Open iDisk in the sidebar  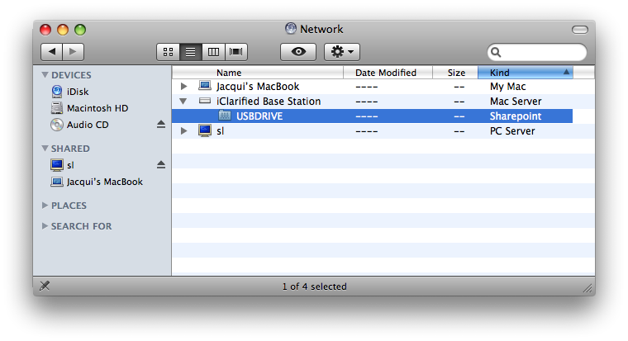78,92
